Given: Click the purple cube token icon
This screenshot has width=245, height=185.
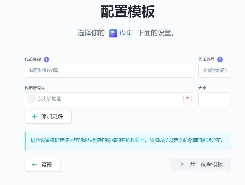Looking at the screenshot, I should pos(113,33).
